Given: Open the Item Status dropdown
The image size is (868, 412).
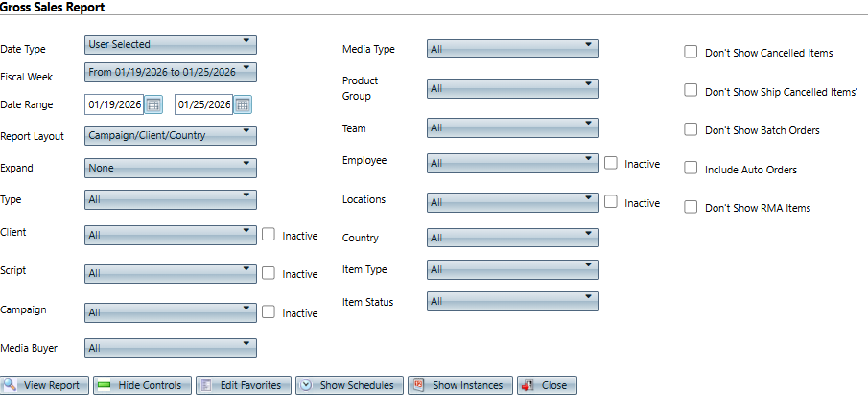Looking at the screenshot, I should click(x=512, y=301).
